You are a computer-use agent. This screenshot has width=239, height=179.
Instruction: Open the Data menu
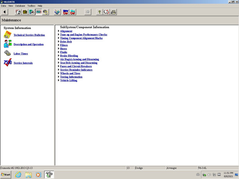point(3,6)
